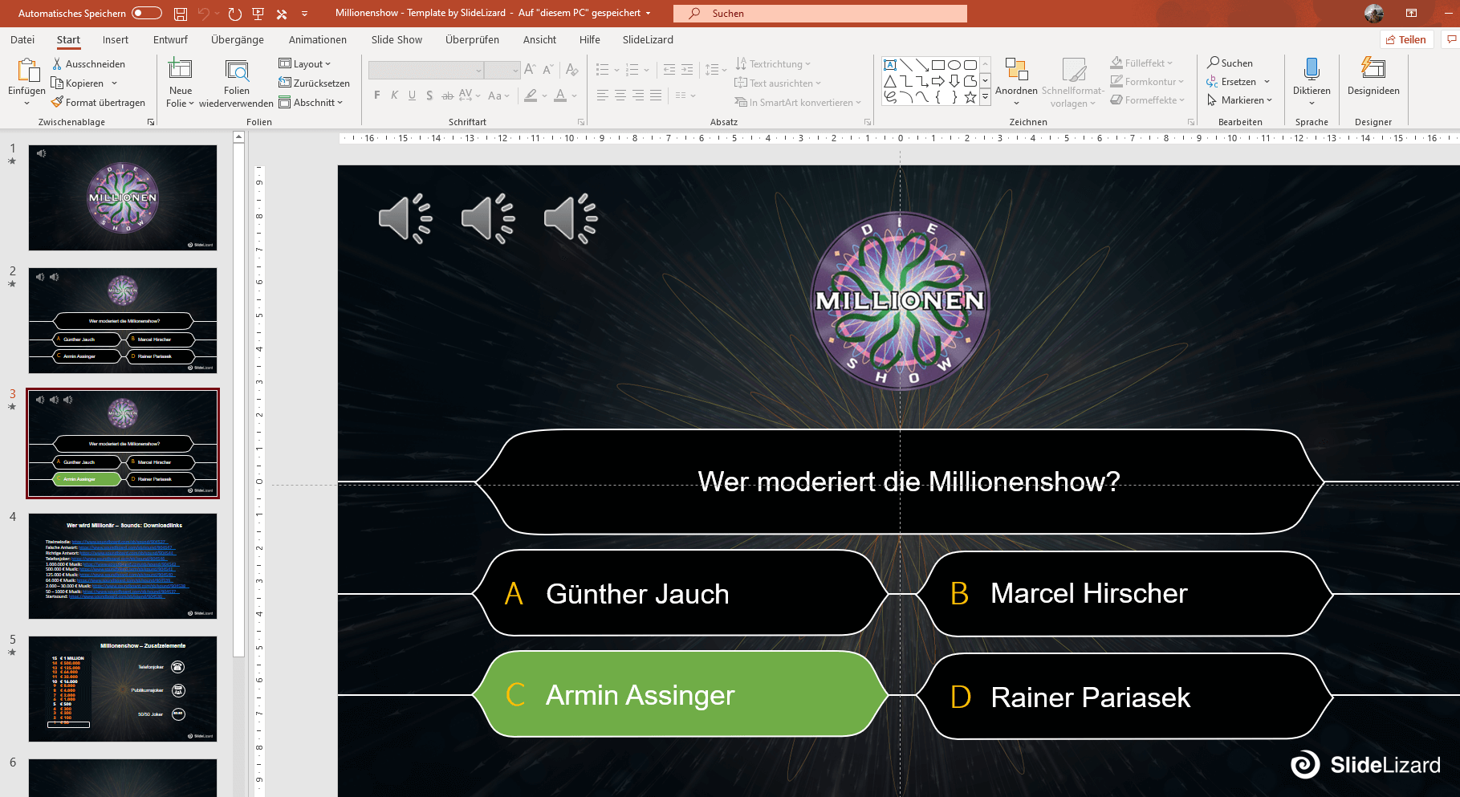The image size is (1460, 797).
Task: Click the Anordnen button
Action: pyautogui.click(x=1016, y=81)
